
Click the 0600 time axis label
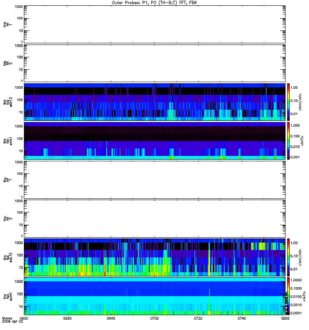[x=24, y=318]
